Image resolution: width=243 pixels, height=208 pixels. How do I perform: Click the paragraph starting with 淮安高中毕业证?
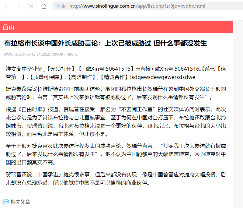click(x=116, y=73)
